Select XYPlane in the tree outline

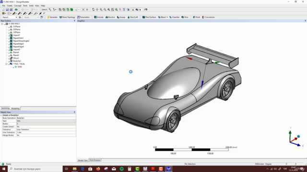coord(17,27)
